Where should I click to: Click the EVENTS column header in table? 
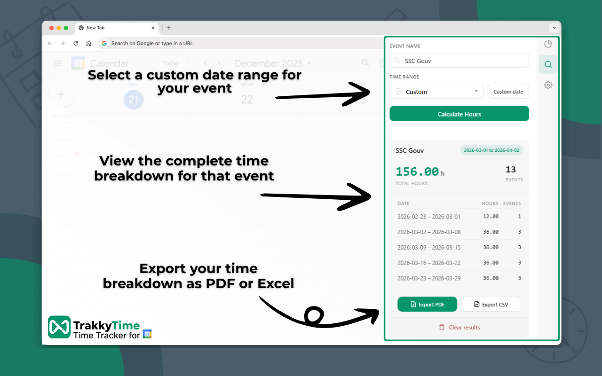point(512,204)
